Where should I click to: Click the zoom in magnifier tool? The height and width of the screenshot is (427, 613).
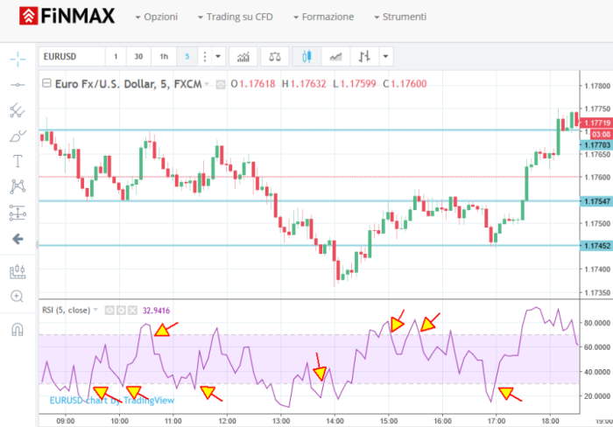[18, 296]
